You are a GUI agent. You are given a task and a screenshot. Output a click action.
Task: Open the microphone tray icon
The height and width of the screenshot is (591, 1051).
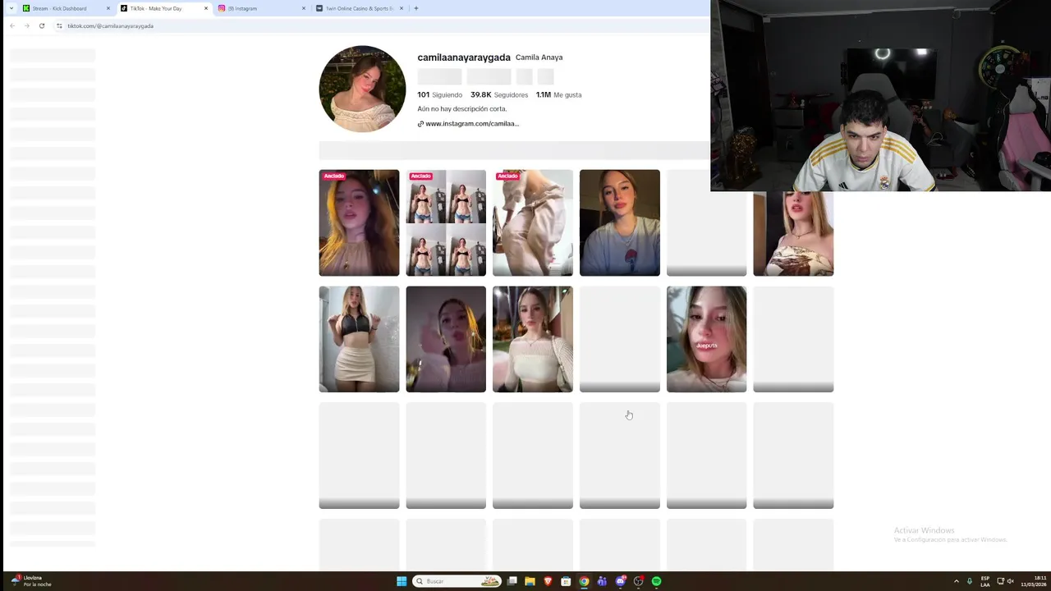[970, 581]
